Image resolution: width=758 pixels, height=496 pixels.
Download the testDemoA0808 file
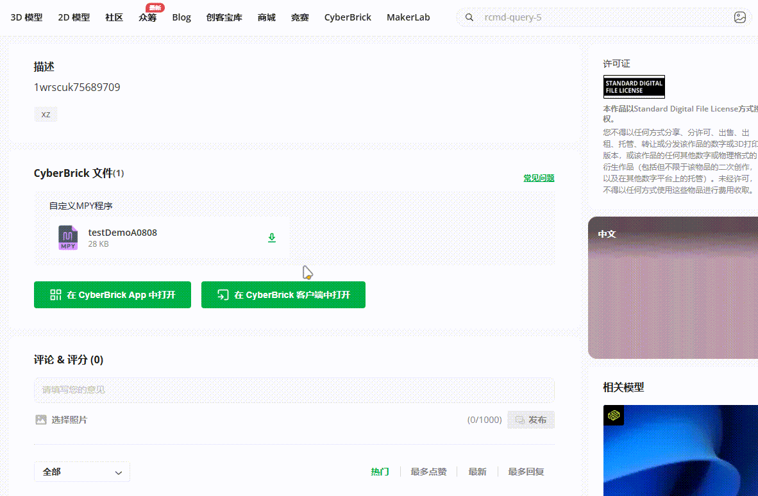click(272, 238)
